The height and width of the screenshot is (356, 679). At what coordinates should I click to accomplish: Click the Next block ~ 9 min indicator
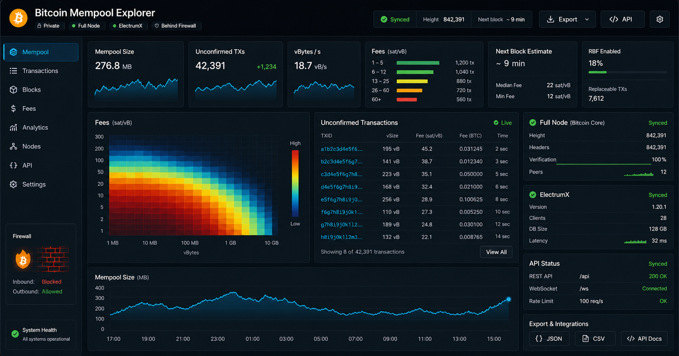501,19
